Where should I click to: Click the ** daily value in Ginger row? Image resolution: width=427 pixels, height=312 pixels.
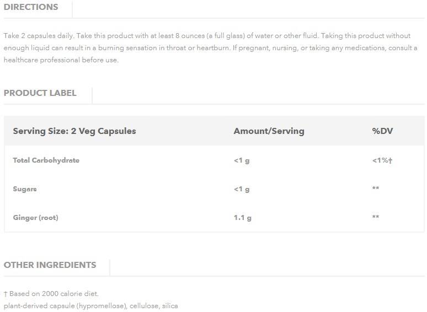click(376, 218)
